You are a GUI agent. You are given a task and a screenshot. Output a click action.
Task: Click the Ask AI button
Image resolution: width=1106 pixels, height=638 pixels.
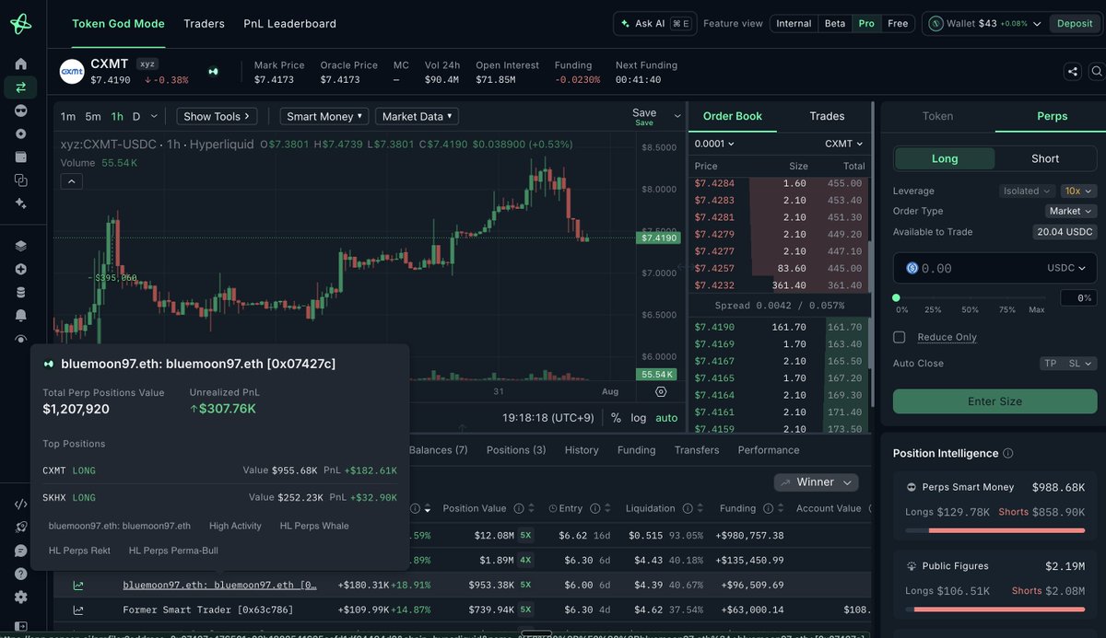click(654, 24)
